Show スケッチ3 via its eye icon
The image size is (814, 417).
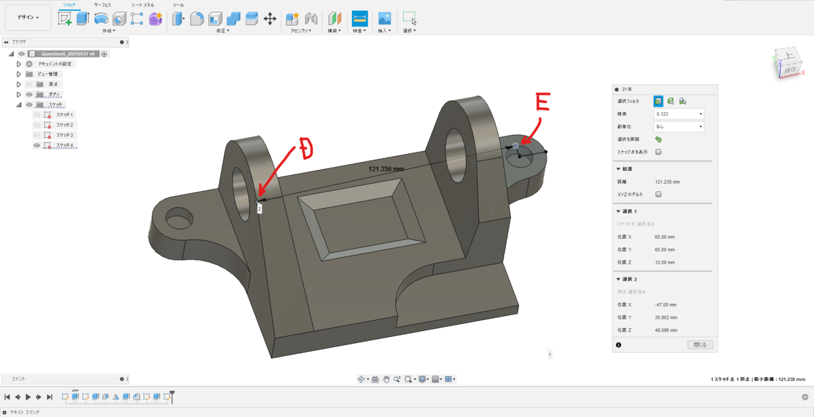coord(37,135)
